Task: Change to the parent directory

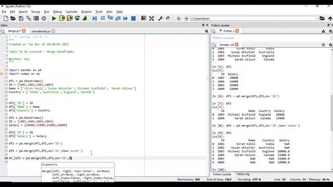Action: tap(330, 19)
